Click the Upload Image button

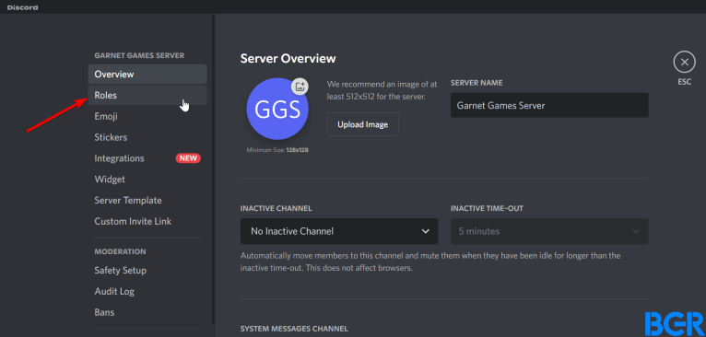tap(363, 124)
